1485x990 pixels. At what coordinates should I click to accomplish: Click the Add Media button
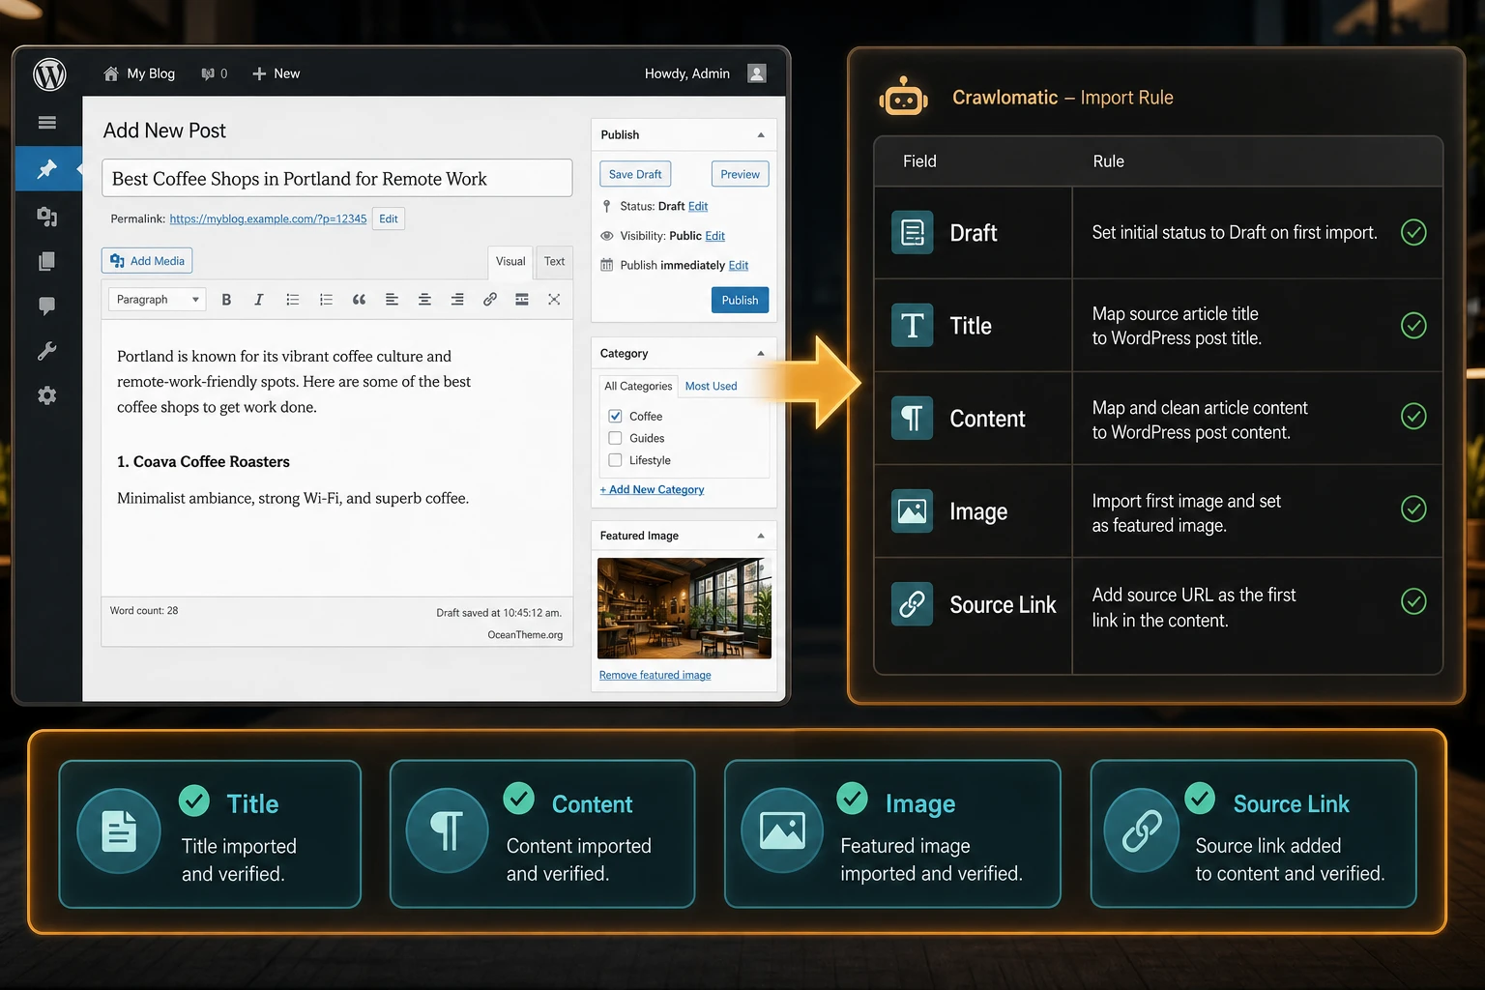tap(147, 261)
